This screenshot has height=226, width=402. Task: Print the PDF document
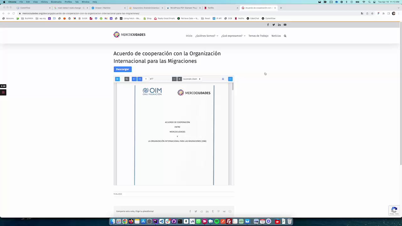(x=223, y=79)
